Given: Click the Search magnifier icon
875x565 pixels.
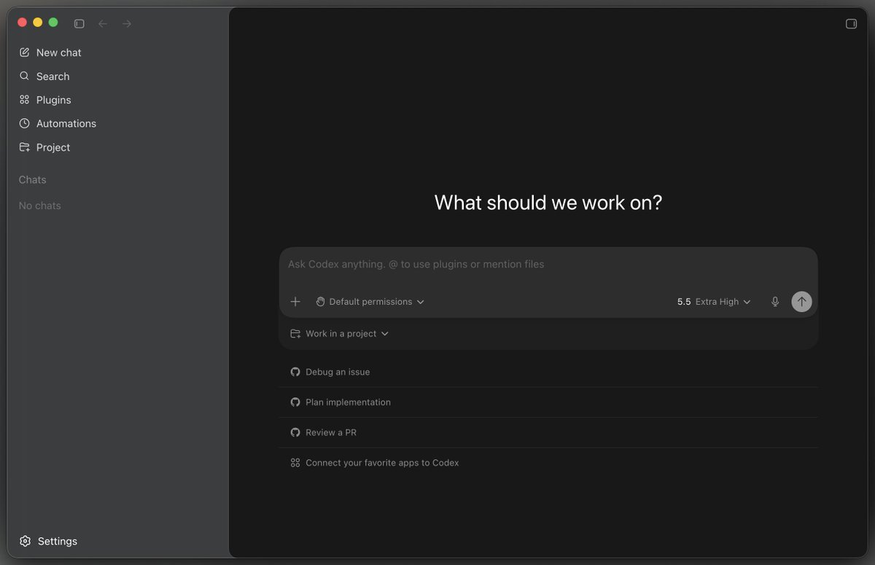Looking at the screenshot, I should (24, 76).
